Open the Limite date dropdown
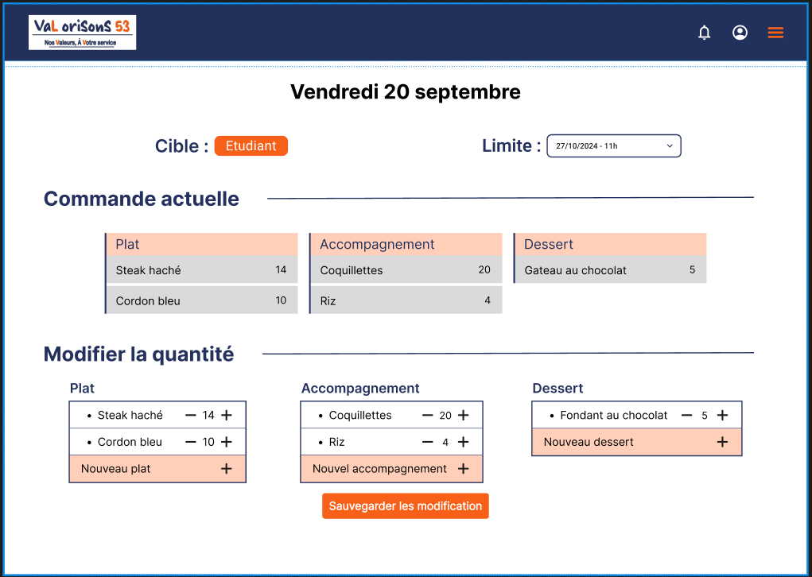This screenshot has width=812, height=577. coord(613,146)
